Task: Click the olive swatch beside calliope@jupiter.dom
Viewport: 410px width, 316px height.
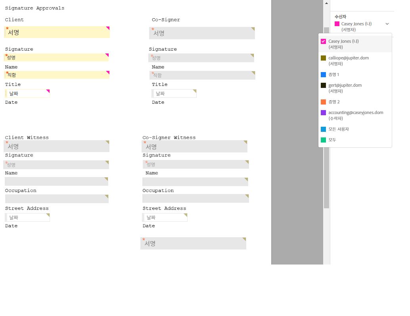Action: point(323,58)
